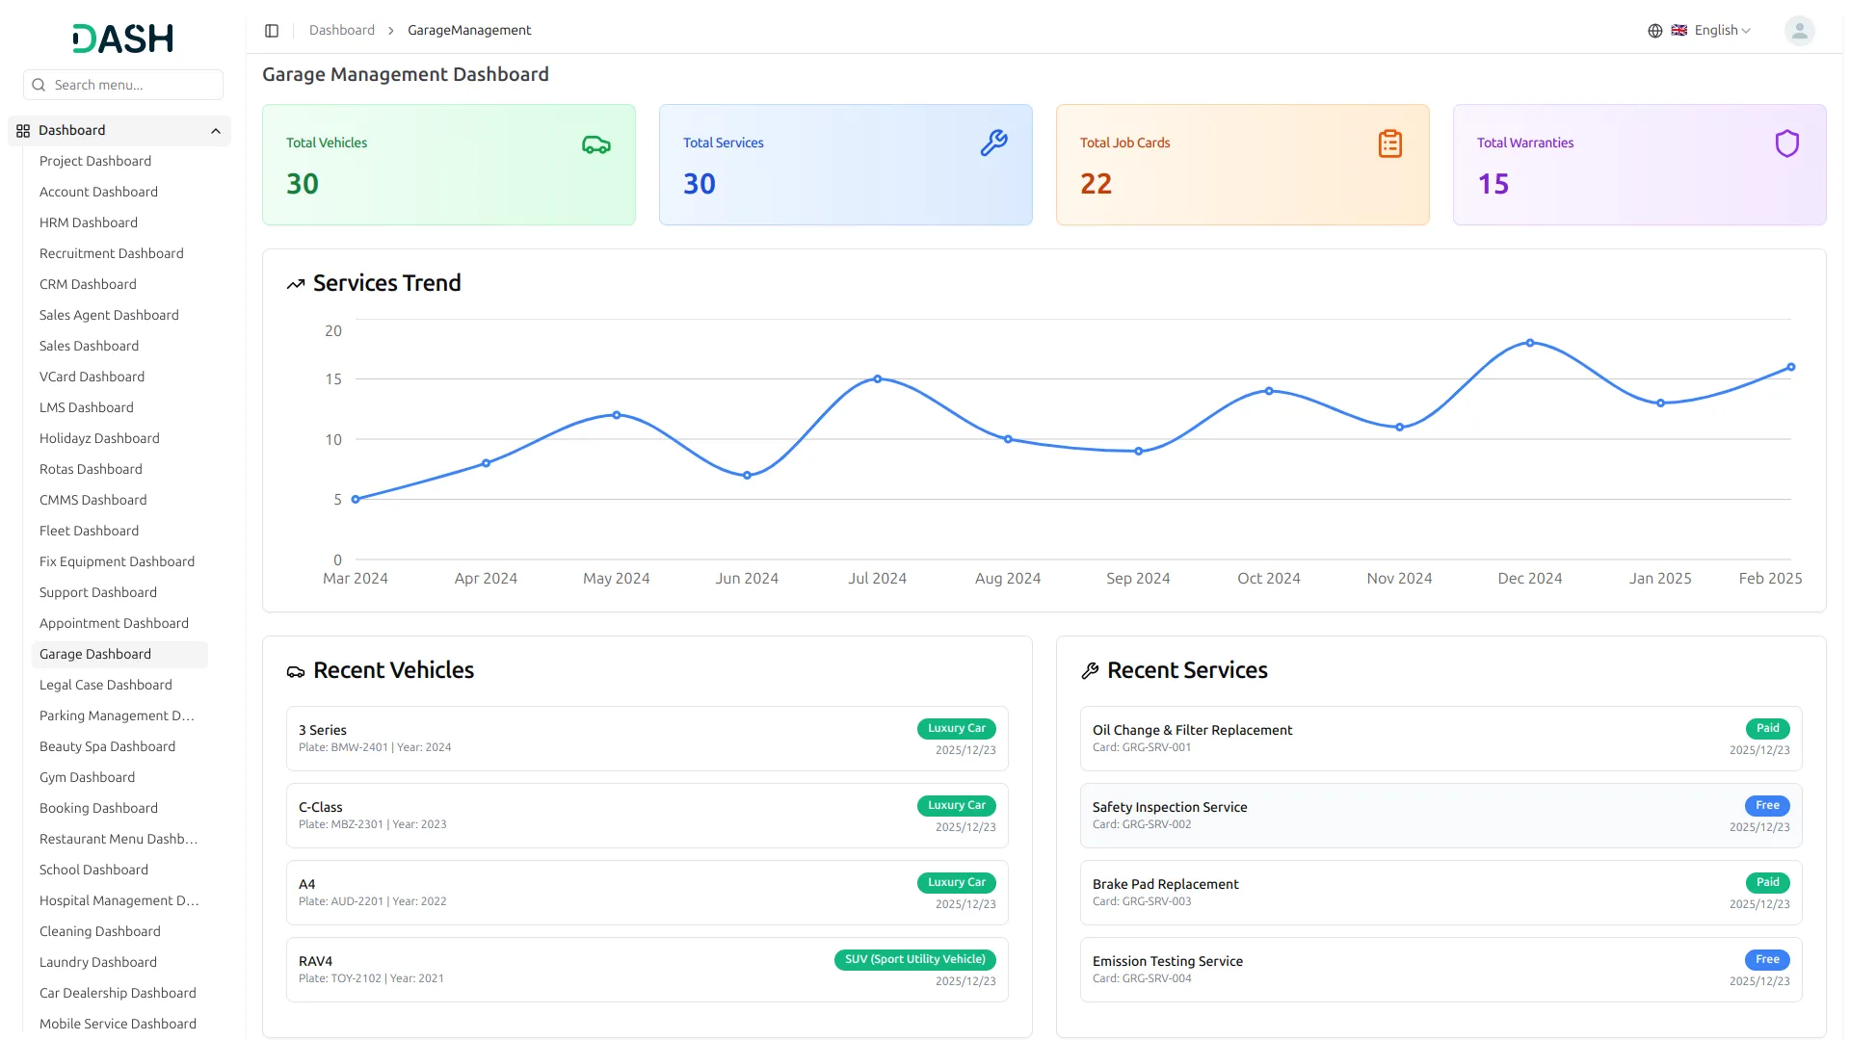Screen dimensions: 1850x1040
Task: Click the car icon in Total Vehicles
Action: pyautogui.click(x=595, y=144)
